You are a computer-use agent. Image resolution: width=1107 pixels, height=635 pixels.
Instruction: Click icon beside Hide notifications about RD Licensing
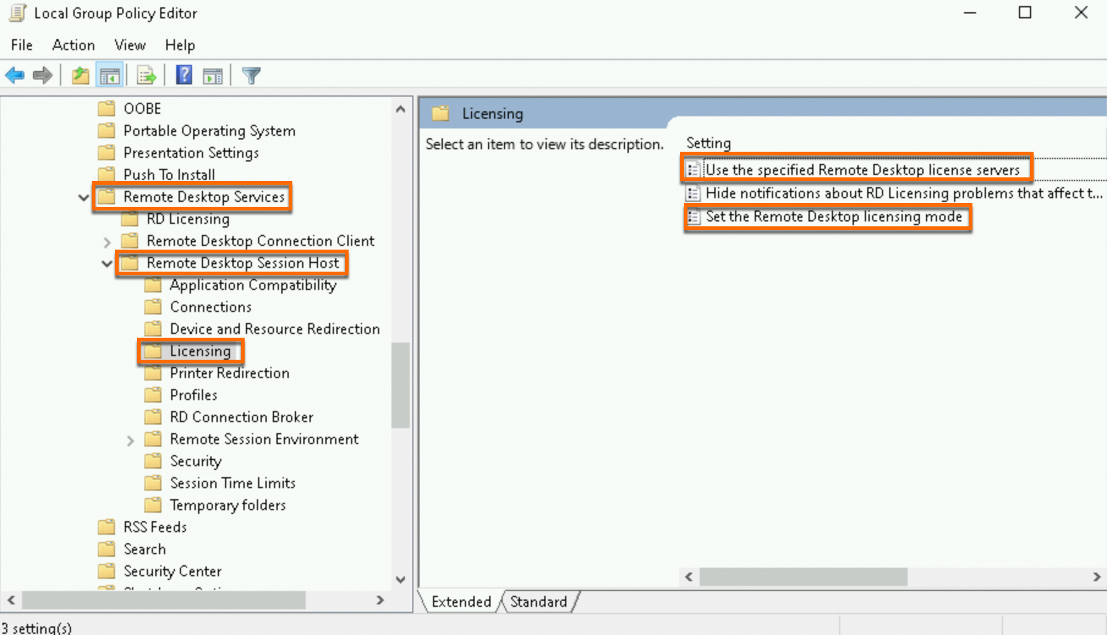693,193
